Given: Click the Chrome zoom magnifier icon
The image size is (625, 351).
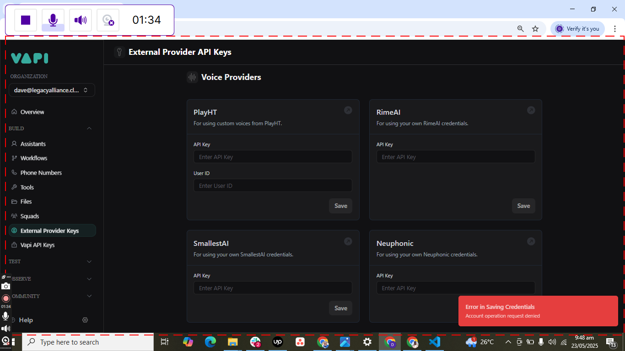Looking at the screenshot, I should (520, 29).
